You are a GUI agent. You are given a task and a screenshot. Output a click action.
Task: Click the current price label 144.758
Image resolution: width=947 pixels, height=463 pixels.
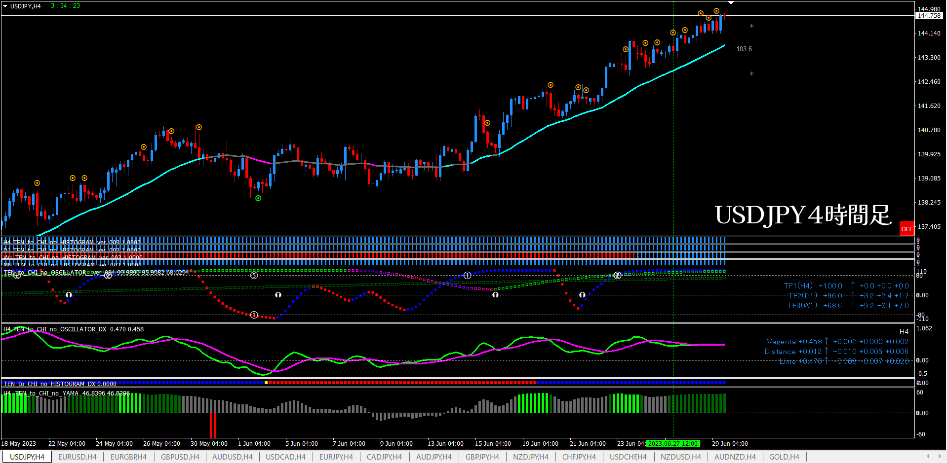pyautogui.click(x=929, y=16)
